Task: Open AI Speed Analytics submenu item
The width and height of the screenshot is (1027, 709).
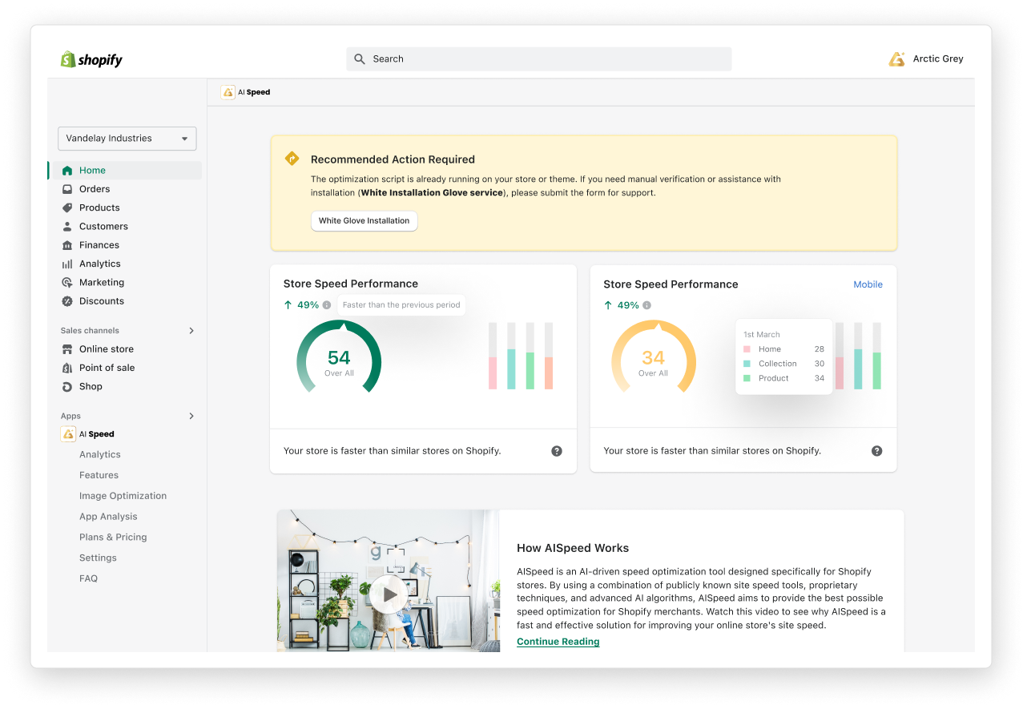Action: [x=100, y=455]
